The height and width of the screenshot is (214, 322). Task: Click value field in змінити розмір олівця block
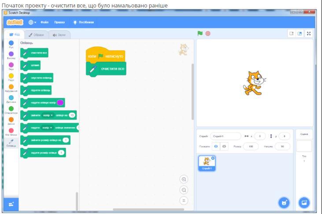point(66,140)
